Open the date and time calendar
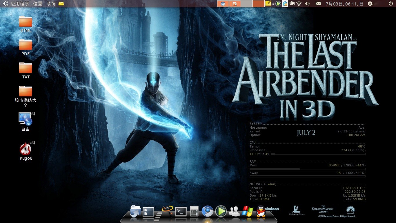The width and height of the screenshot is (396, 223). pos(345,4)
